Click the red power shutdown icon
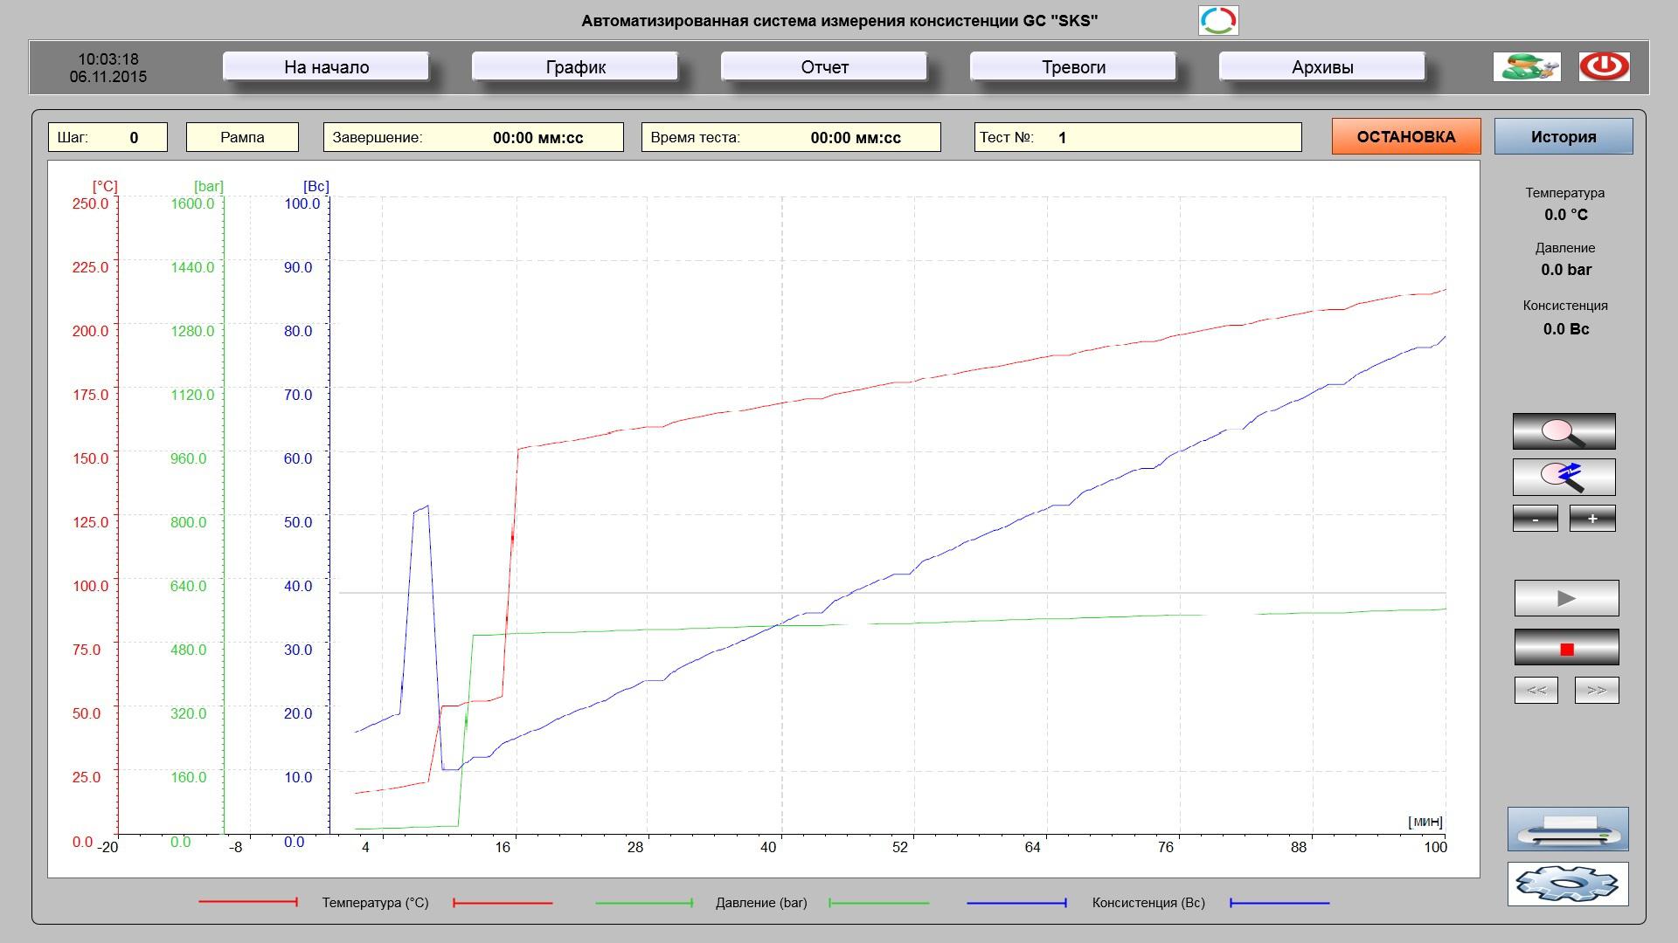Screen dimensions: 1678x943 tap(1604, 66)
